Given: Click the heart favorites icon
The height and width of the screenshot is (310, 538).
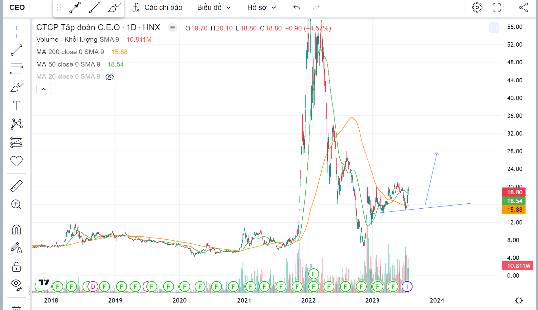Looking at the screenshot, I should [x=17, y=161].
